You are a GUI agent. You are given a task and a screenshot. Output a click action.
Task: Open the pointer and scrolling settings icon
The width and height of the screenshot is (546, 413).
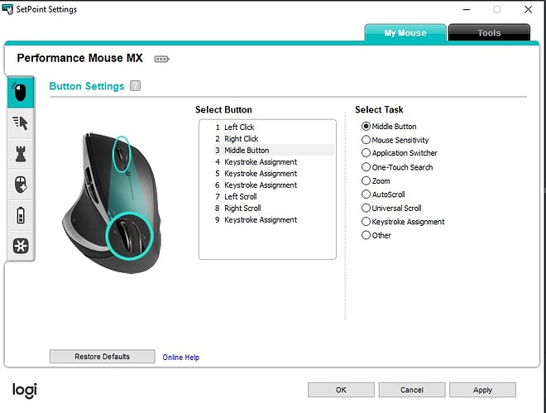point(20,123)
